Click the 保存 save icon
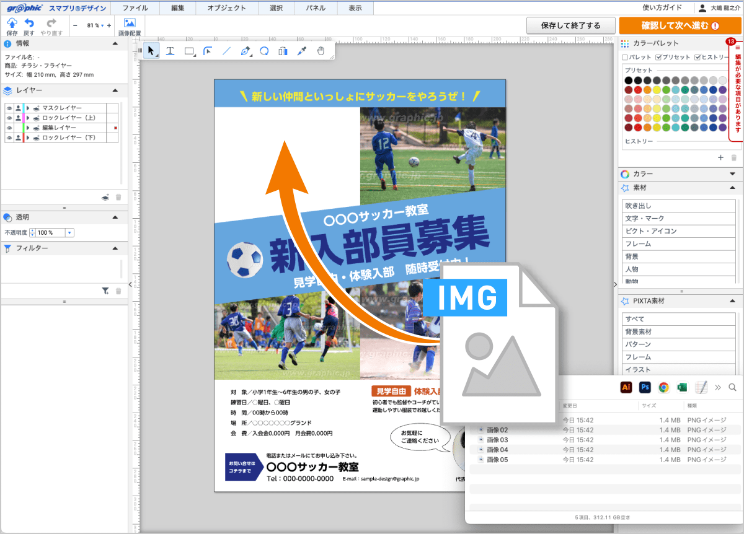Viewport: 744px width, 534px height. (11, 24)
